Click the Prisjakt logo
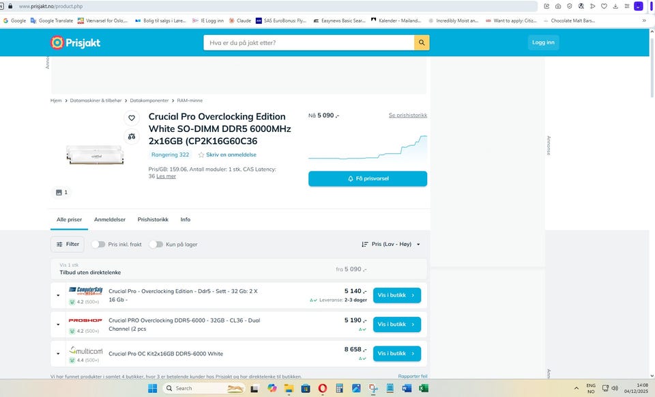The image size is (655, 397). coord(76,42)
